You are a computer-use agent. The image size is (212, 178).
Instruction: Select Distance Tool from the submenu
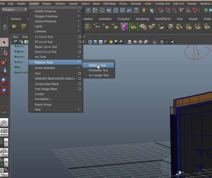(97, 65)
